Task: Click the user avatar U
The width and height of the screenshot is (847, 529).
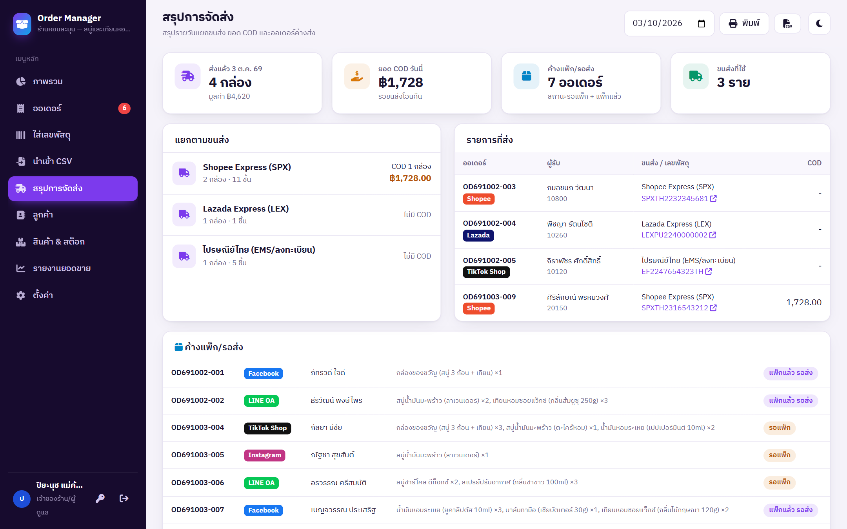Action: point(22,499)
